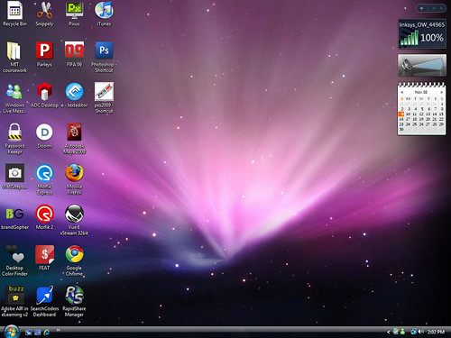Click the Nov 08 calendar header
The width and height of the screenshot is (451, 338).
(x=421, y=92)
